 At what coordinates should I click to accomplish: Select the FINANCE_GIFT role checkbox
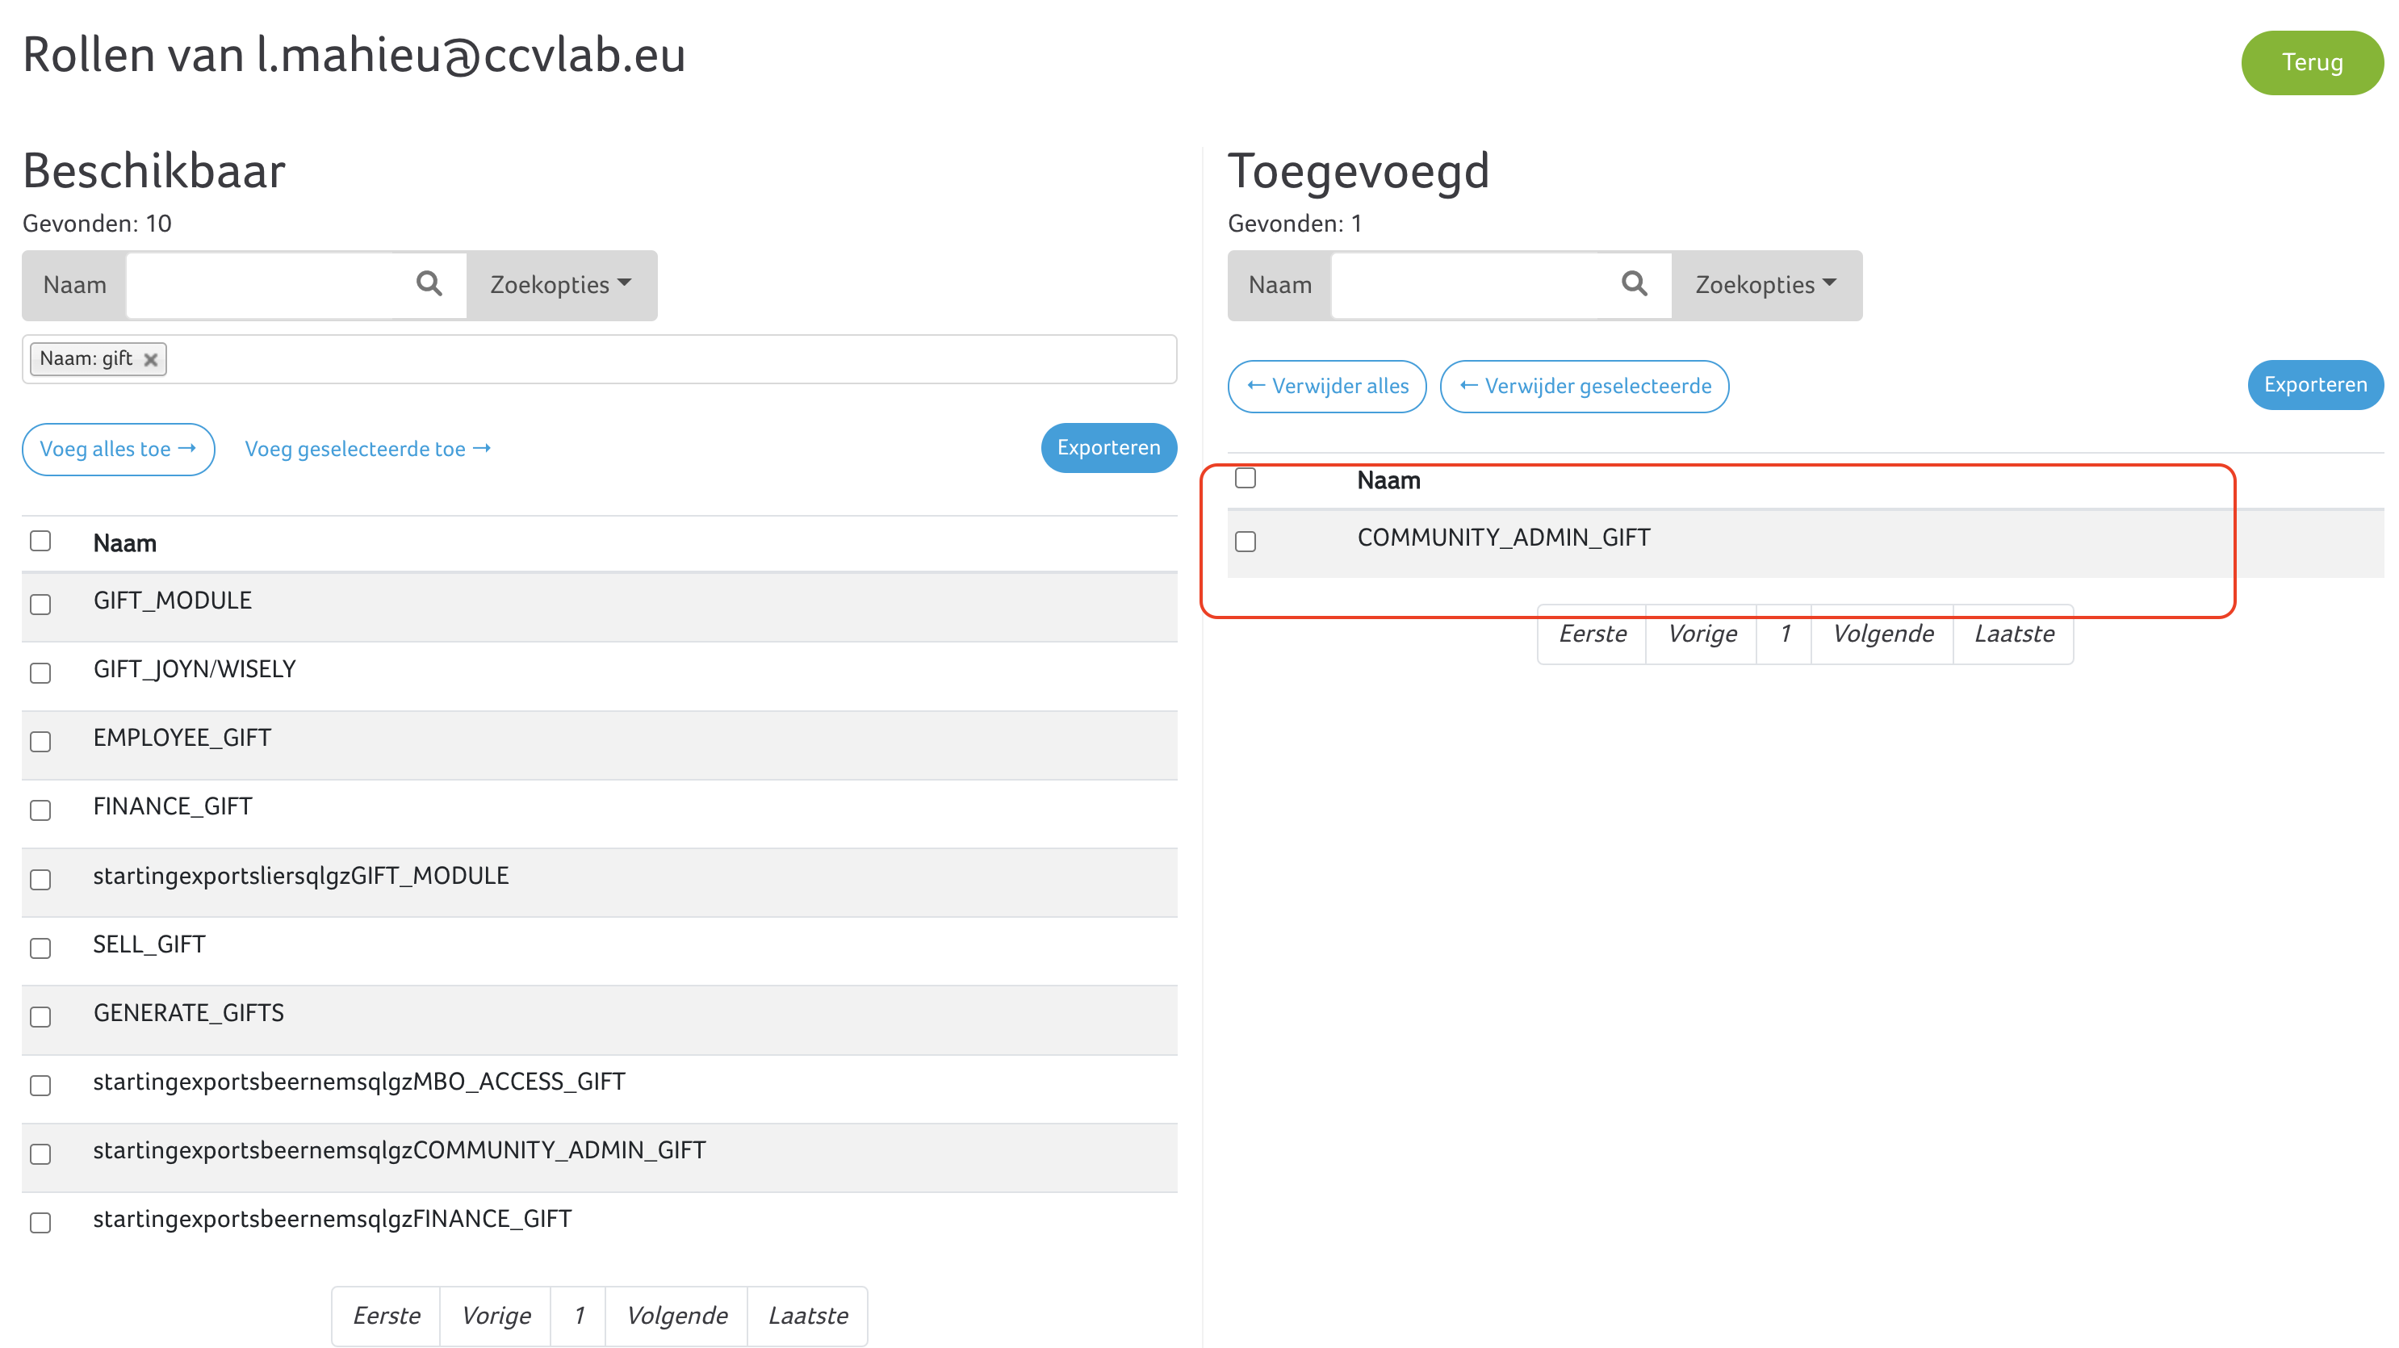point(40,810)
